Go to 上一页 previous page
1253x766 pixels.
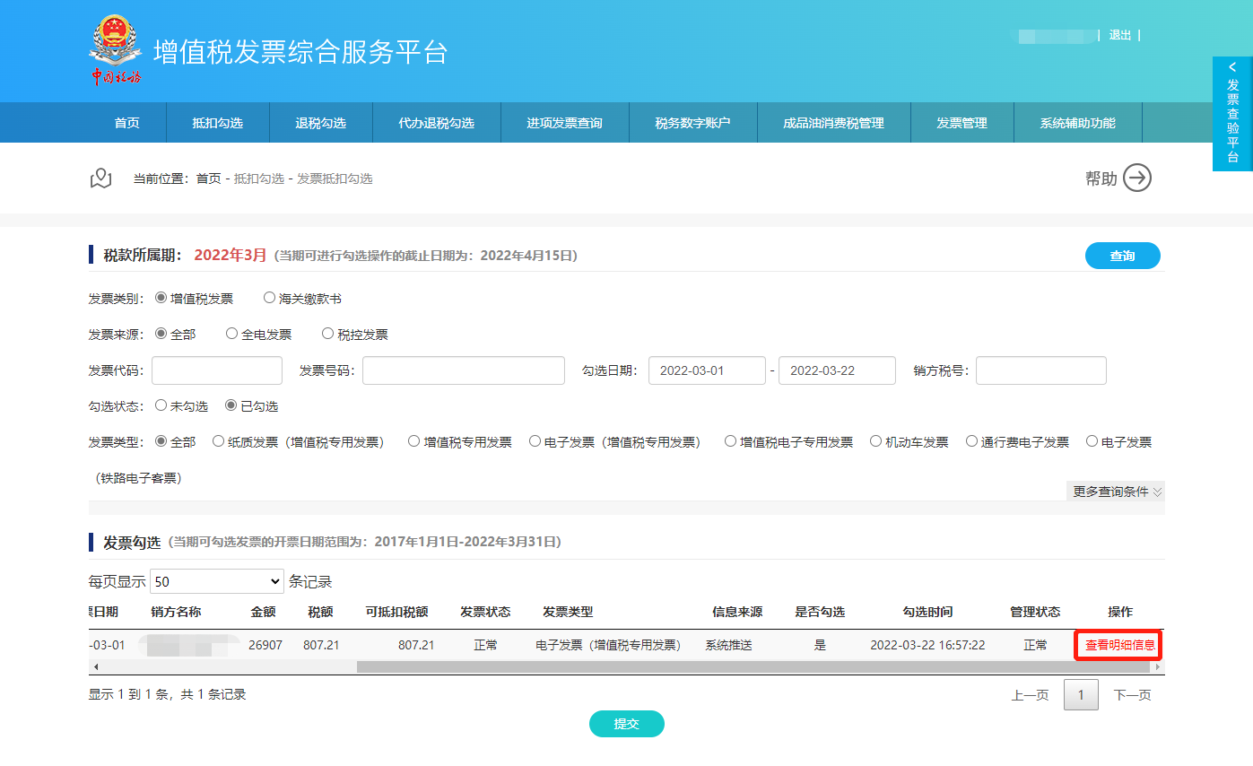(1031, 695)
